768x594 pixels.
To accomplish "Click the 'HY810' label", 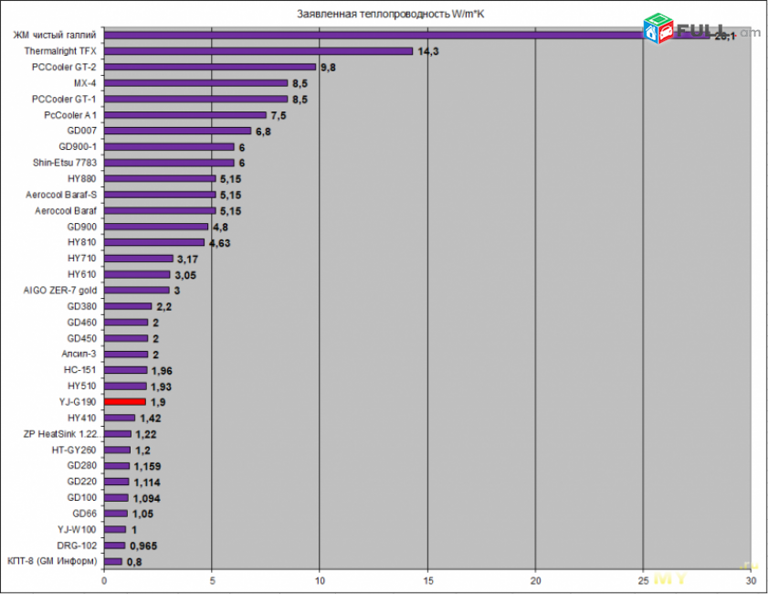I will [81, 242].
